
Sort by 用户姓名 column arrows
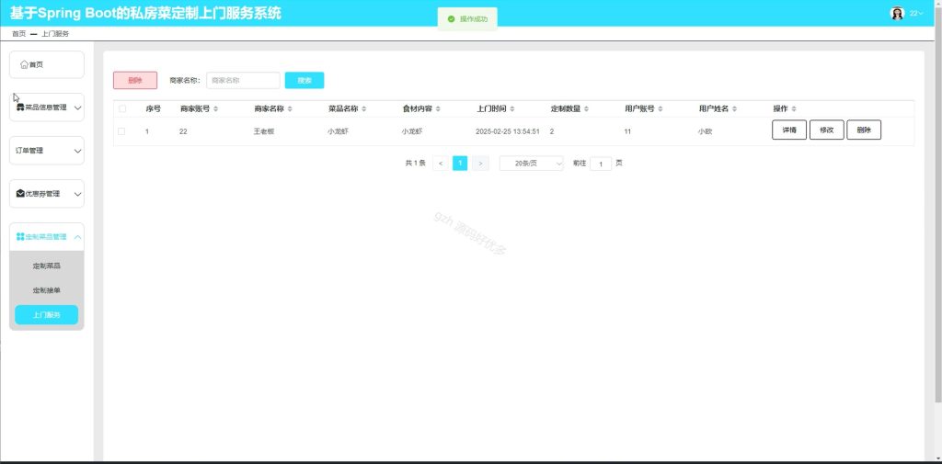pos(734,108)
